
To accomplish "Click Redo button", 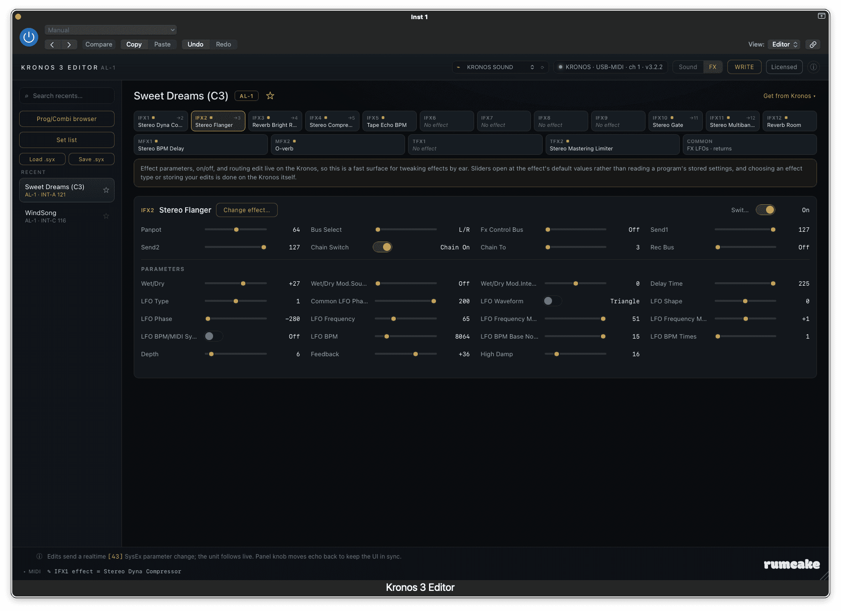I will (x=223, y=45).
